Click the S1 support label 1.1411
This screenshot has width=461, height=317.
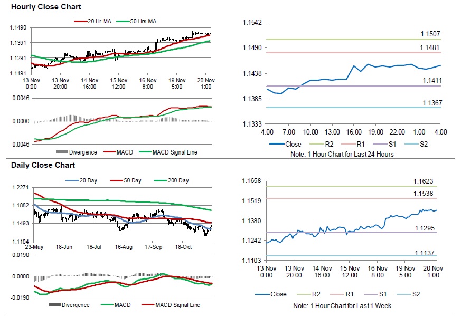[x=432, y=80]
